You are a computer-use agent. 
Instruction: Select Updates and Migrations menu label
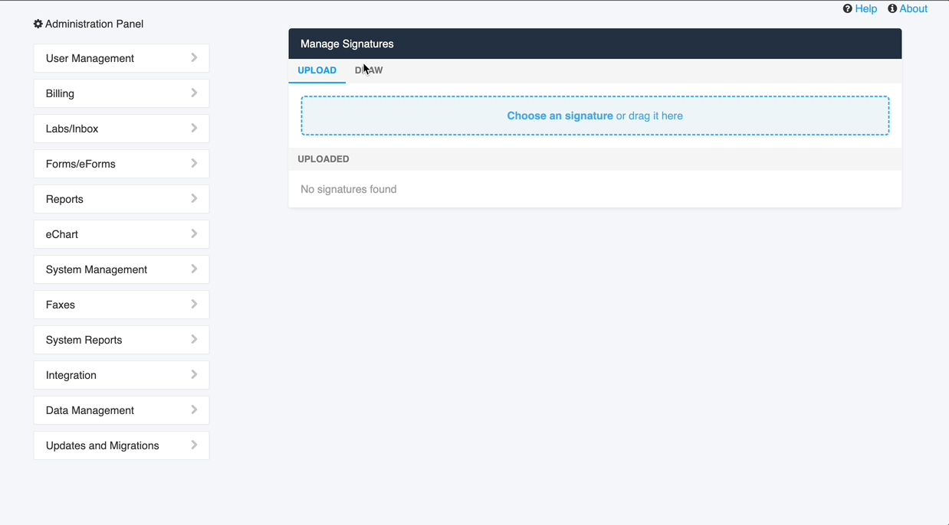pyautogui.click(x=103, y=445)
